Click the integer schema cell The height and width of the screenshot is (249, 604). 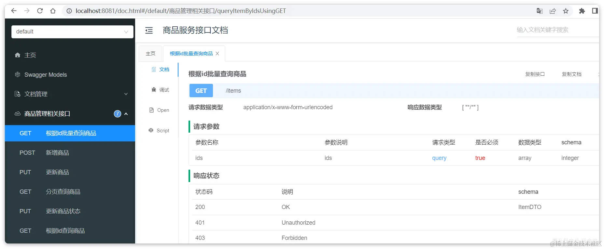[x=570, y=158]
